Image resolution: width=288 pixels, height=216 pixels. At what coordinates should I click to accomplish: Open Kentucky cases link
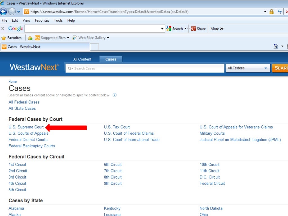click(x=112, y=208)
